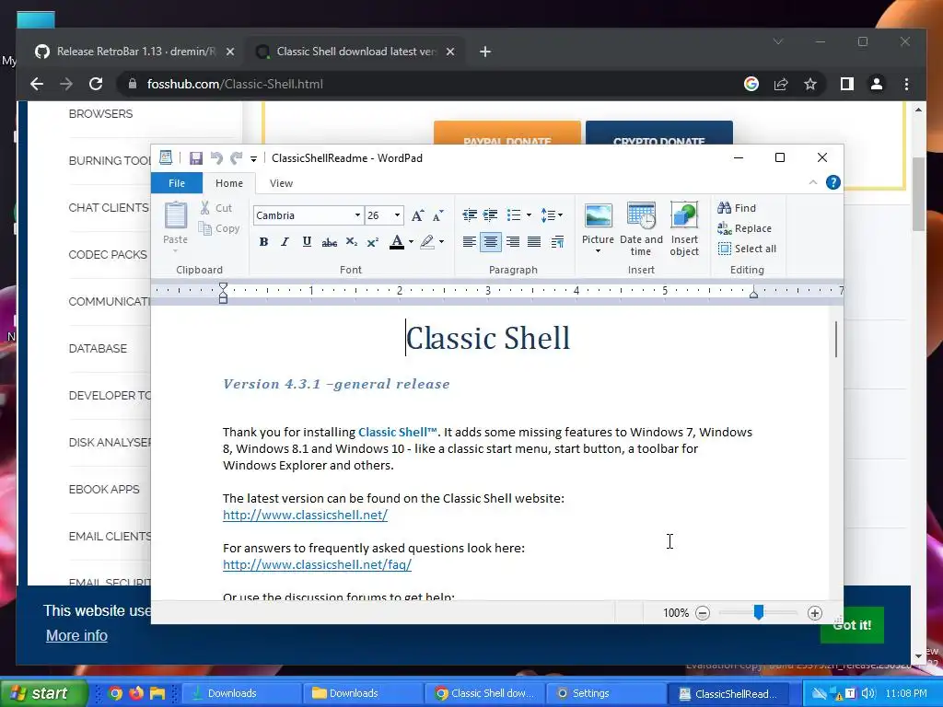Start a bulleted list
The height and width of the screenshot is (707, 943).
coord(514,214)
